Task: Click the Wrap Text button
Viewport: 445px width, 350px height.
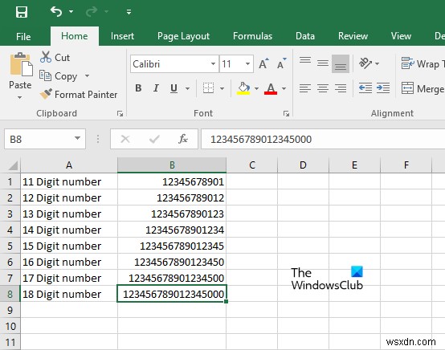Action: point(423,63)
